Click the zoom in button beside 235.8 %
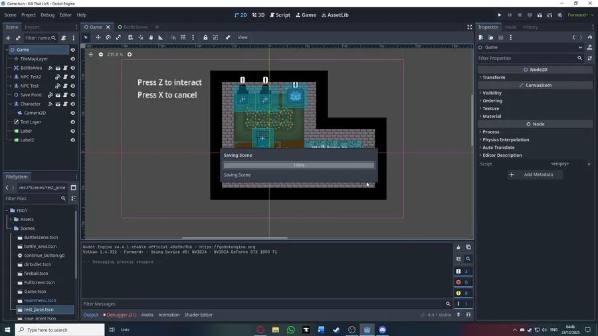This screenshot has height=336, width=598. coord(130,54)
